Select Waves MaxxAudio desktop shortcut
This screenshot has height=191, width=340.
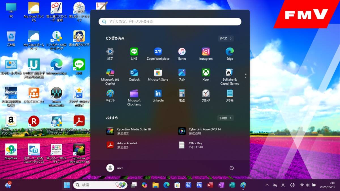tap(56, 97)
